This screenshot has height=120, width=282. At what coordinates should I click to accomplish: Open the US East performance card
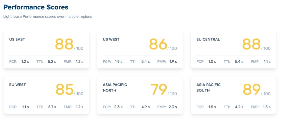(46, 49)
